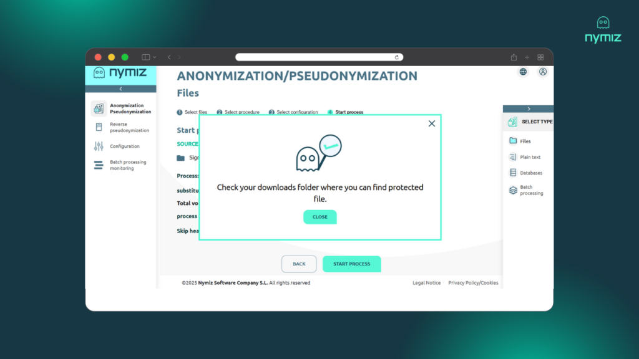Screen dimensions: 639x359
Task: Select the Reverse pseudonymization icon
Action: pyautogui.click(x=99, y=127)
